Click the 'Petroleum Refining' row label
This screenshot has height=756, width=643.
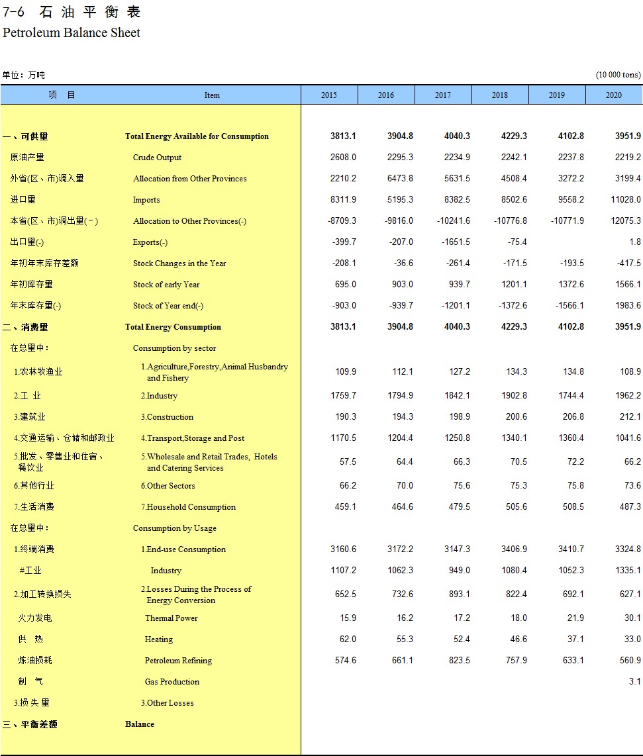[x=178, y=661]
